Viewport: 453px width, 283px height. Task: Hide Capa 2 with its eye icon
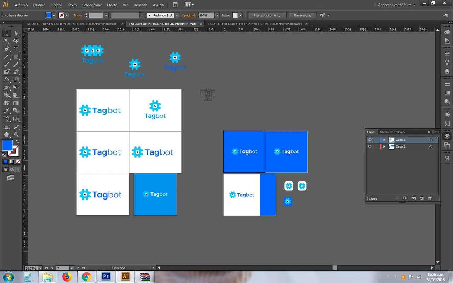369,146
